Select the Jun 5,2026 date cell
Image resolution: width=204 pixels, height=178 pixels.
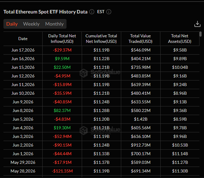point(23,119)
